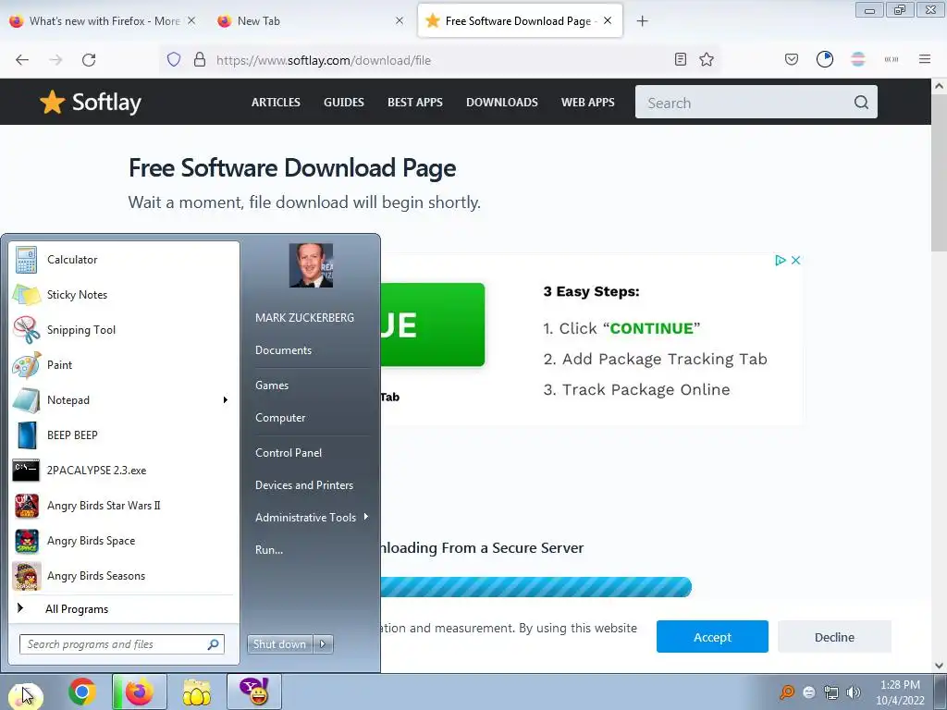Open the network tray icon
The width and height of the screenshot is (947, 710).
(x=831, y=692)
